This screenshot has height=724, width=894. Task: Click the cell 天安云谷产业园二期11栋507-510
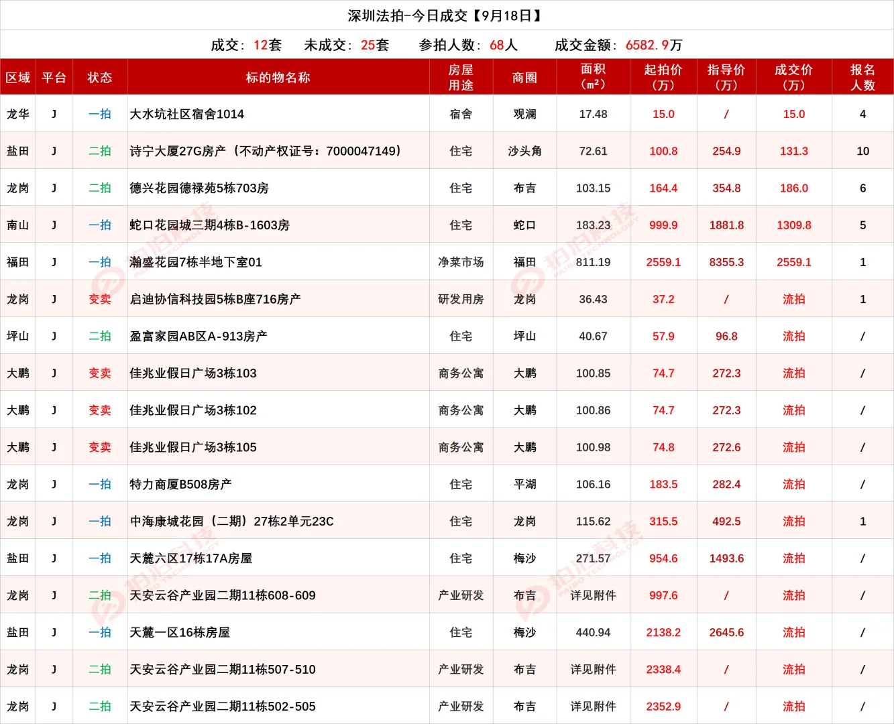[278, 669]
